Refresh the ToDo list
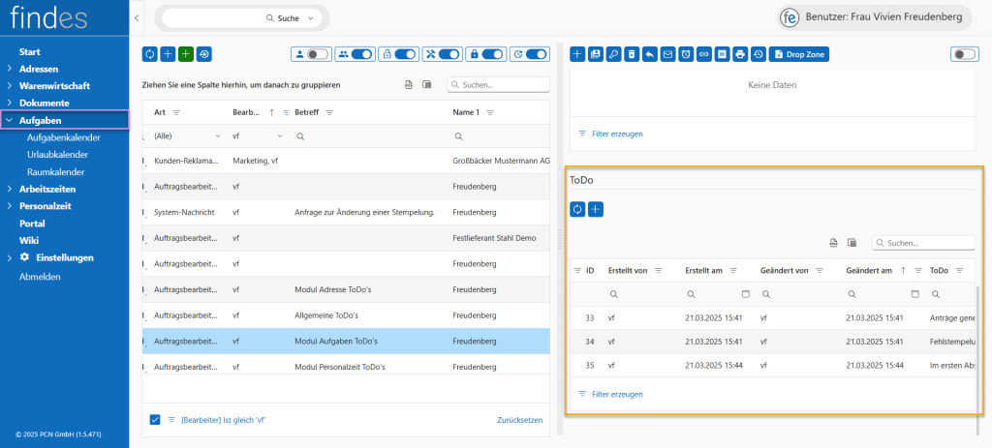Screen dimensions: 992x448 [x=577, y=209]
